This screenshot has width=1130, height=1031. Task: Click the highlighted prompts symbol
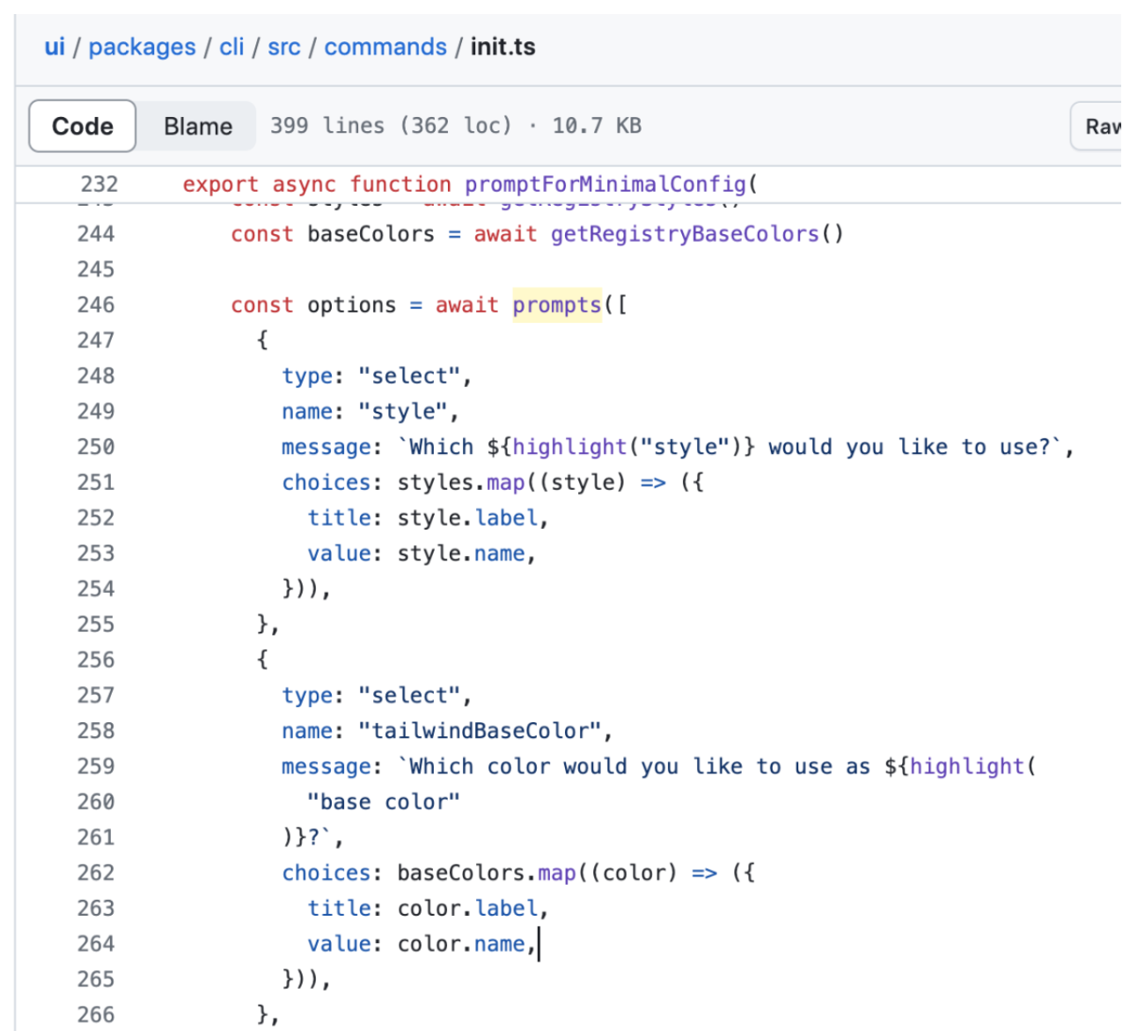pyautogui.click(x=557, y=305)
